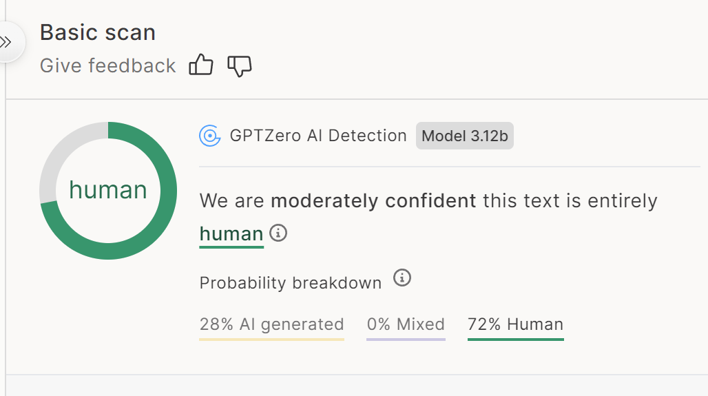Open info icon beside Probability breakdown
The height and width of the screenshot is (396, 708).
[x=402, y=278]
